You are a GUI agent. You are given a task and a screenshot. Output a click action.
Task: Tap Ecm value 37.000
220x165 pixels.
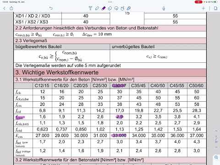tap(197, 136)
